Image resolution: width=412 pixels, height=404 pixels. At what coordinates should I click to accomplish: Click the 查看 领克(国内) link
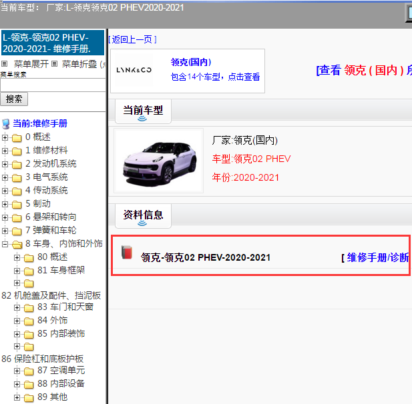coord(364,70)
